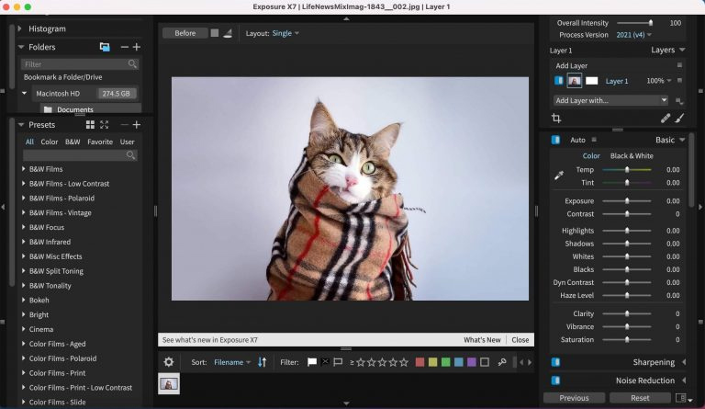Select the Brush tool icon
705x409 pixels.
(679, 119)
